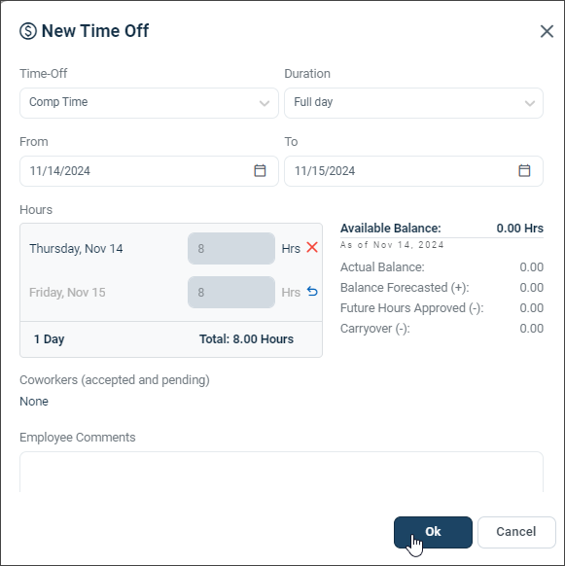The image size is (565, 566).
Task: Click inside the Employee Comments text area
Action: [x=281, y=472]
